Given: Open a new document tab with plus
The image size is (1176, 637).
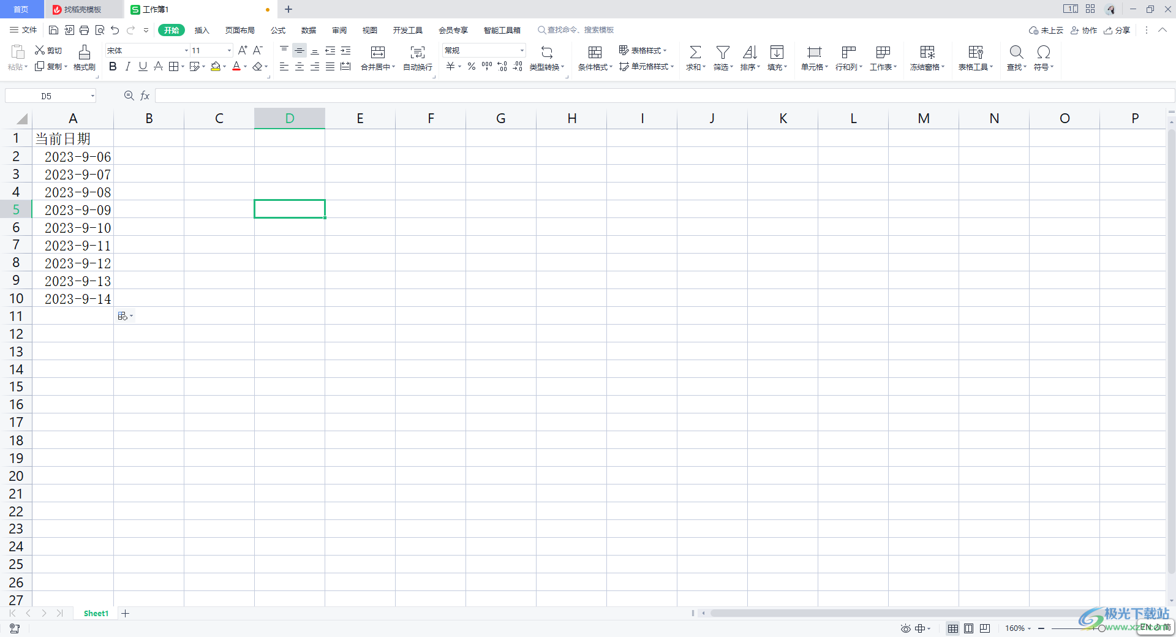Looking at the screenshot, I should (x=288, y=9).
